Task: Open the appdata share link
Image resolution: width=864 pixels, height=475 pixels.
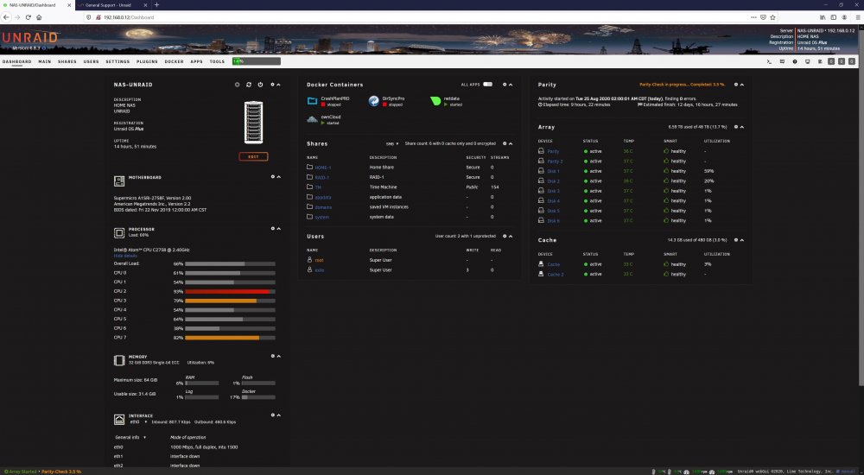Action: pyautogui.click(x=323, y=197)
